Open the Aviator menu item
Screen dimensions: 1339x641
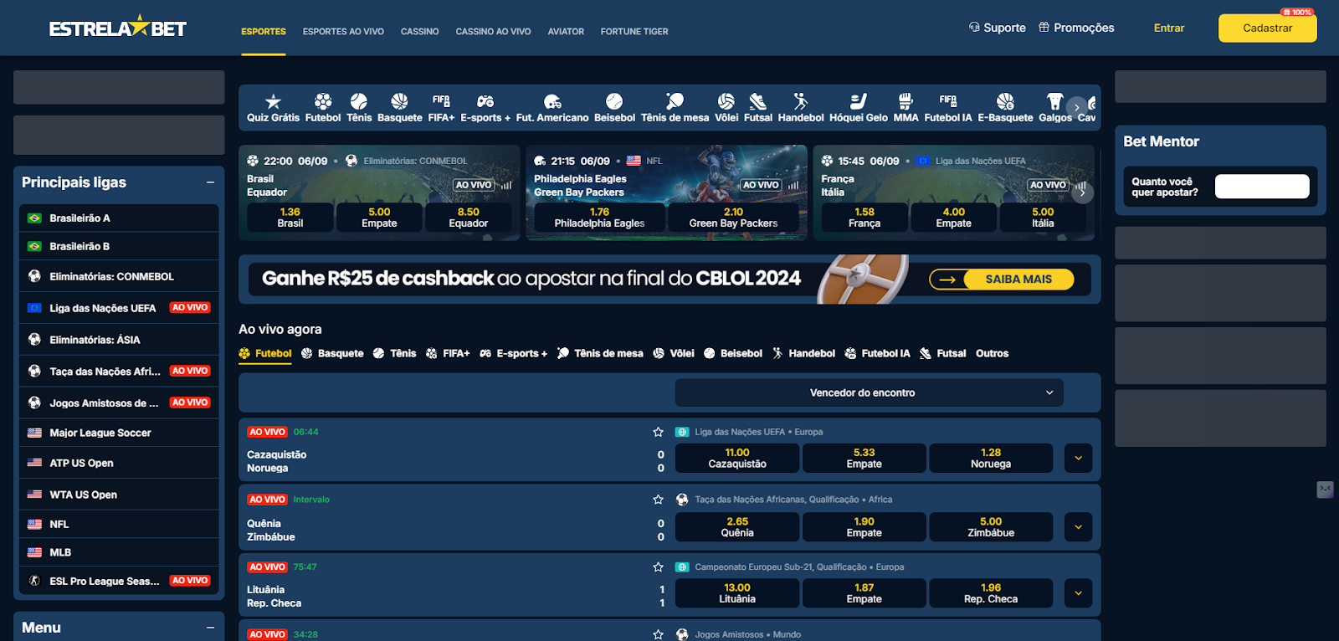[x=566, y=32]
